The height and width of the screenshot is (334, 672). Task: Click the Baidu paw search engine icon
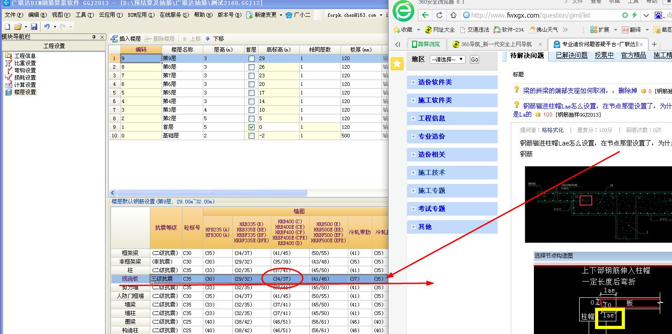point(658,15)
